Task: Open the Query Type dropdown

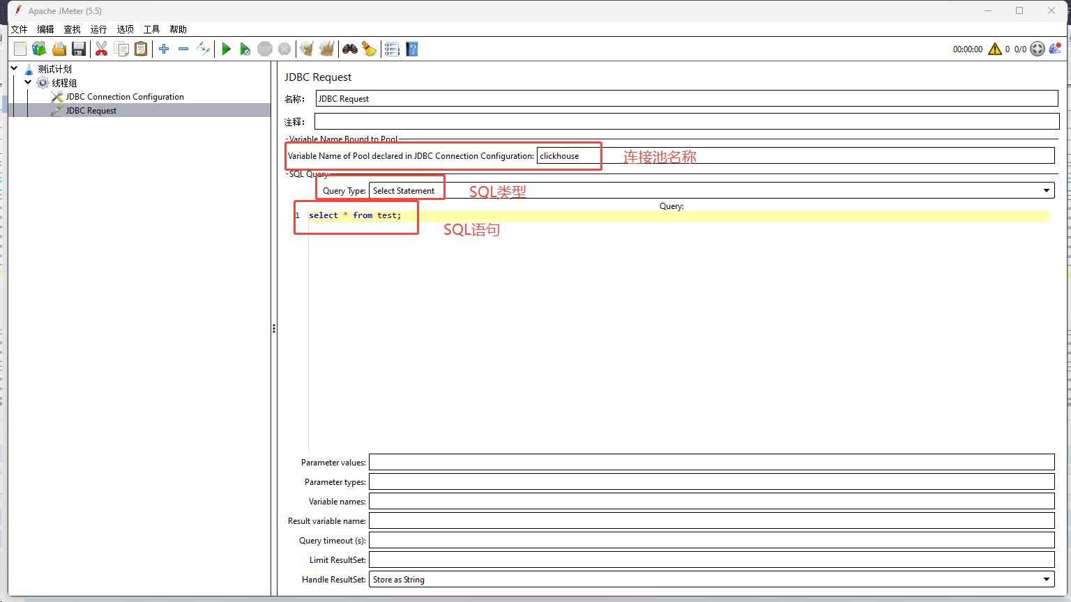Action: (x=712, y=191)
